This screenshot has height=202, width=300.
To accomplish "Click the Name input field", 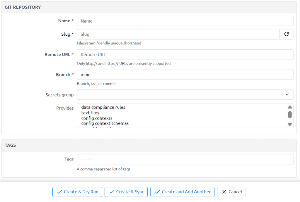I will pyautogui.click(x=185, y=21).
